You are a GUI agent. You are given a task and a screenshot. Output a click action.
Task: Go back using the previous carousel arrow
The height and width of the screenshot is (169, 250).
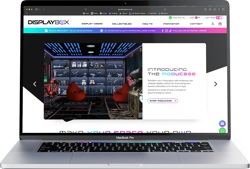tap(35, 84)
